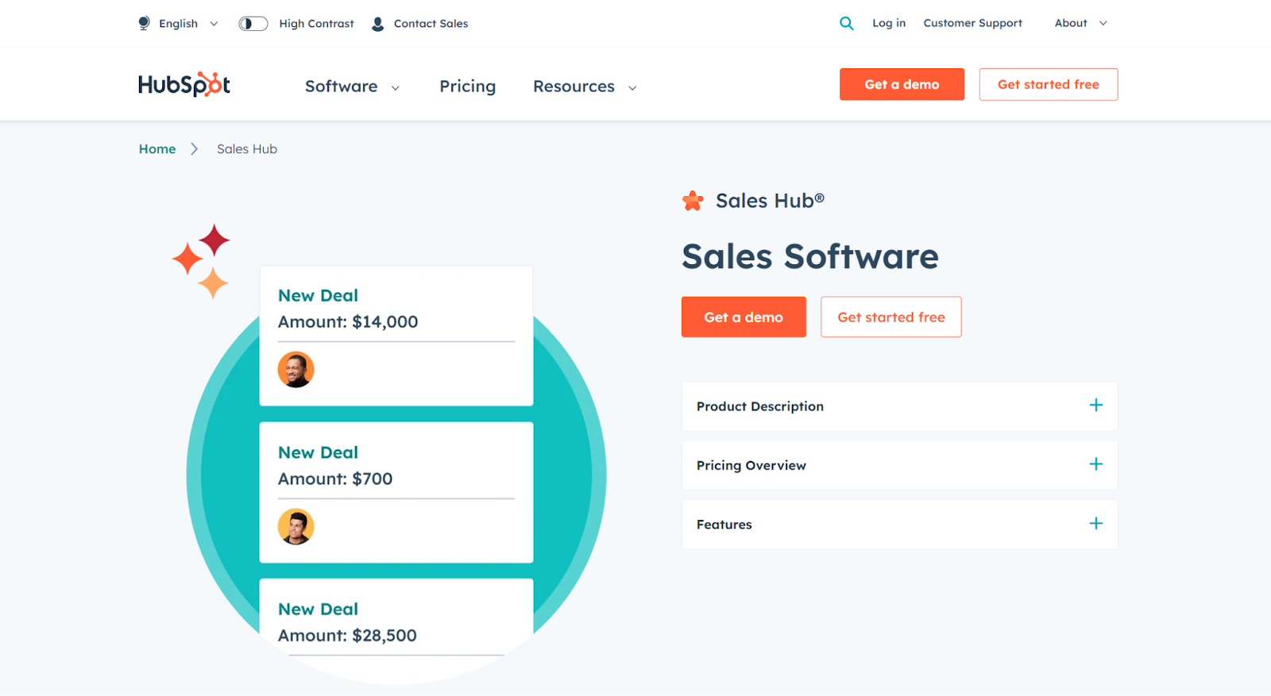Expand the Resources menu

click(x=585, y=86)
